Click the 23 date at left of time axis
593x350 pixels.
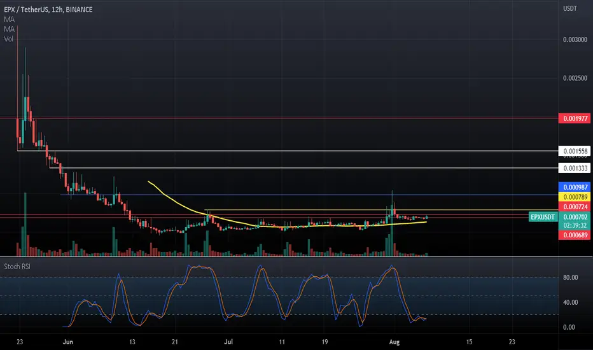[20, 342]
